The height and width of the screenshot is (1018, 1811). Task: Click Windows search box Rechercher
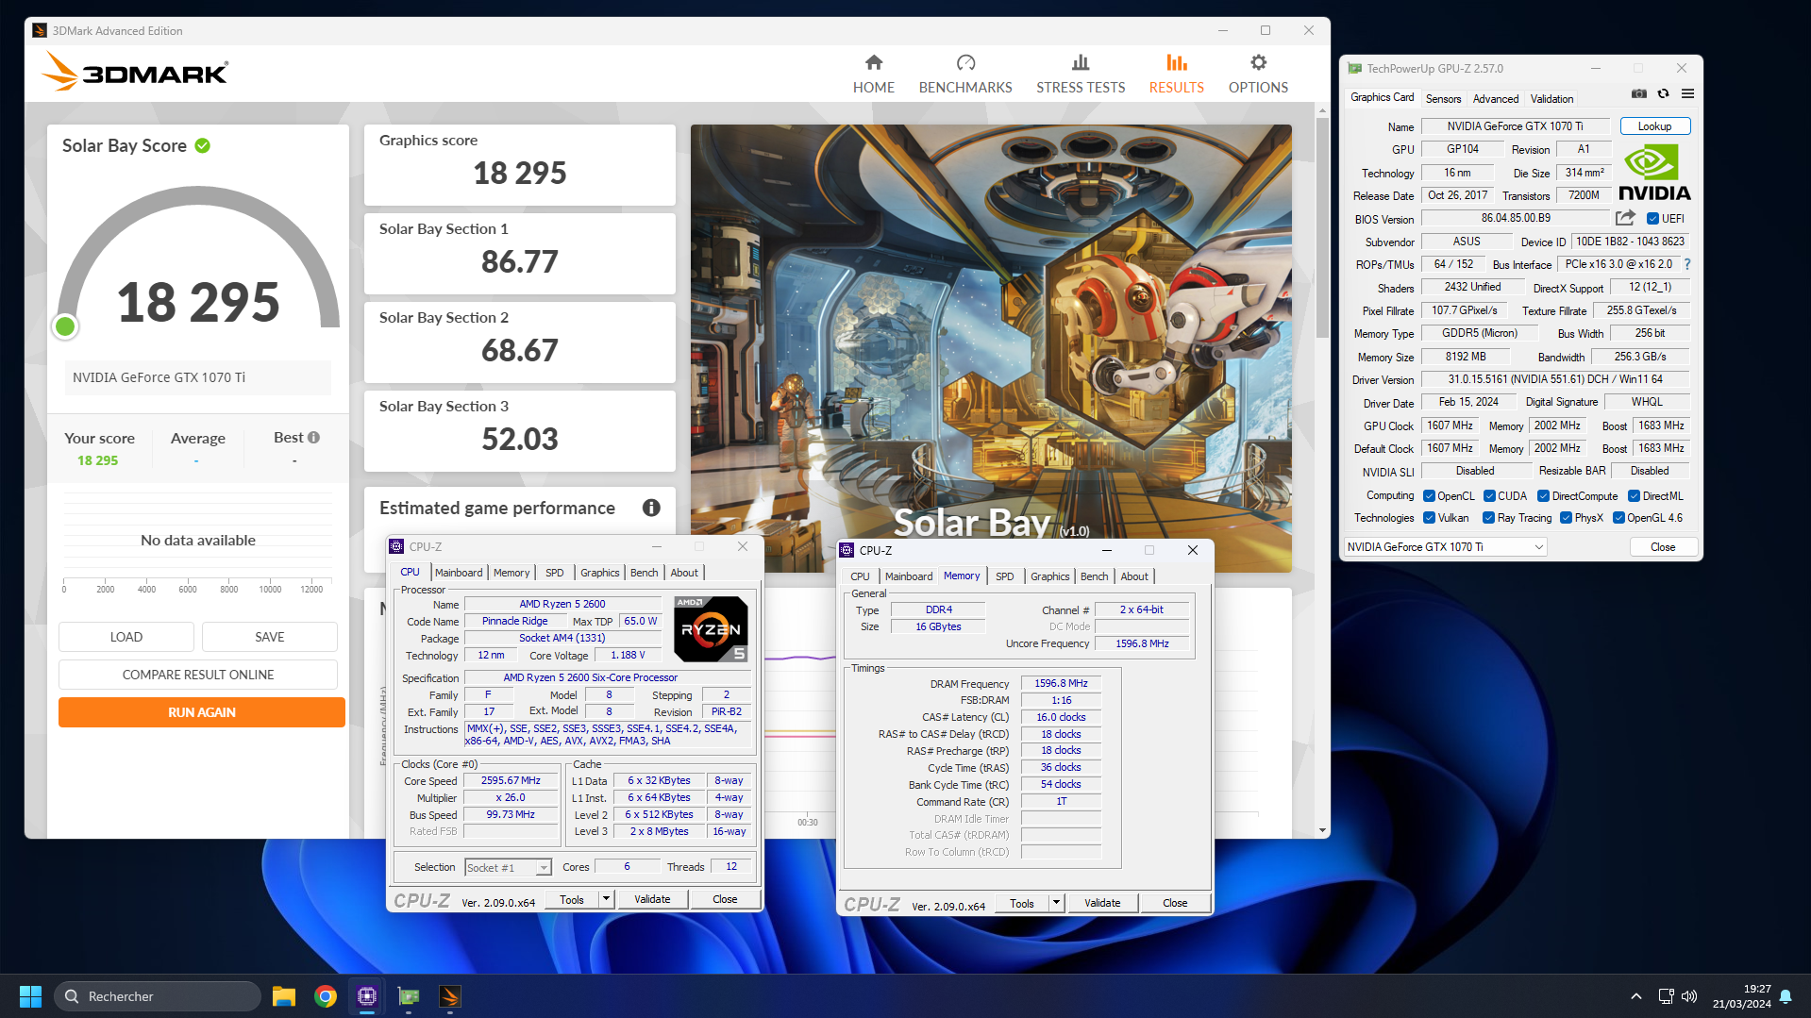(x=158, y=996)
